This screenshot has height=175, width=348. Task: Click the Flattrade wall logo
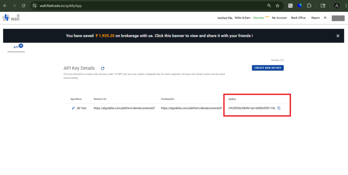11,18
